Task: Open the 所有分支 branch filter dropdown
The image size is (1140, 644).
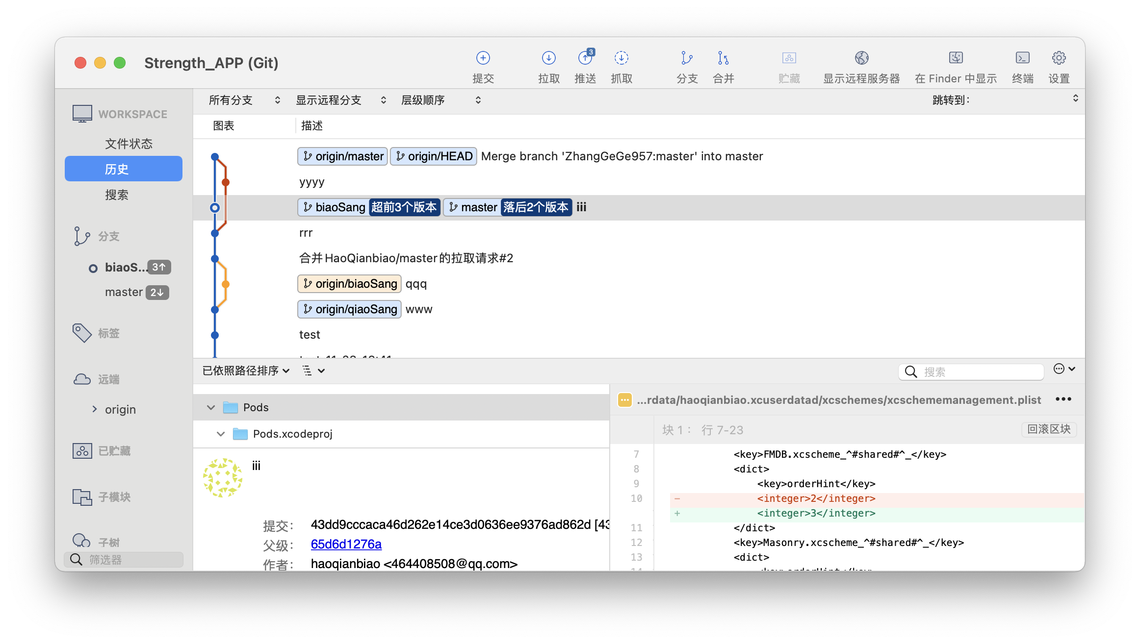Action: click(244, 100)
